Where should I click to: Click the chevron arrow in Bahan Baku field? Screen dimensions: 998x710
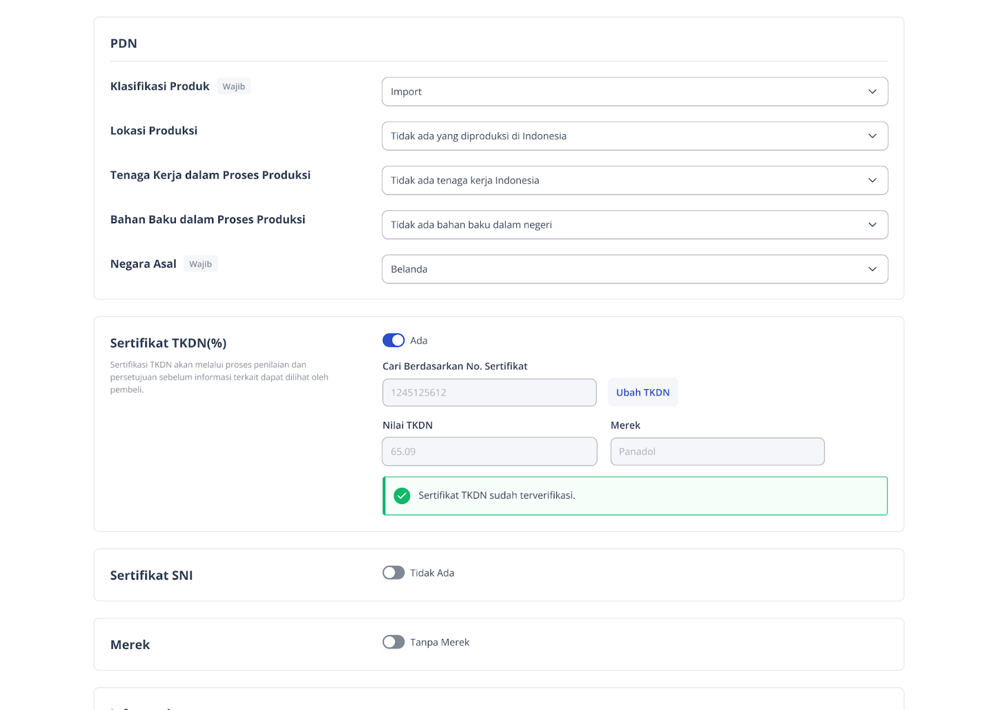[872, 225]
